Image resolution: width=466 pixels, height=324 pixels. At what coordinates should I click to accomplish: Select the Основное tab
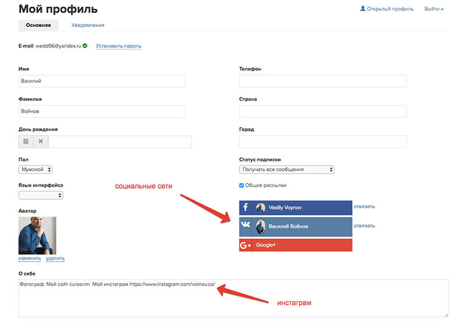(x=38, y=25)
